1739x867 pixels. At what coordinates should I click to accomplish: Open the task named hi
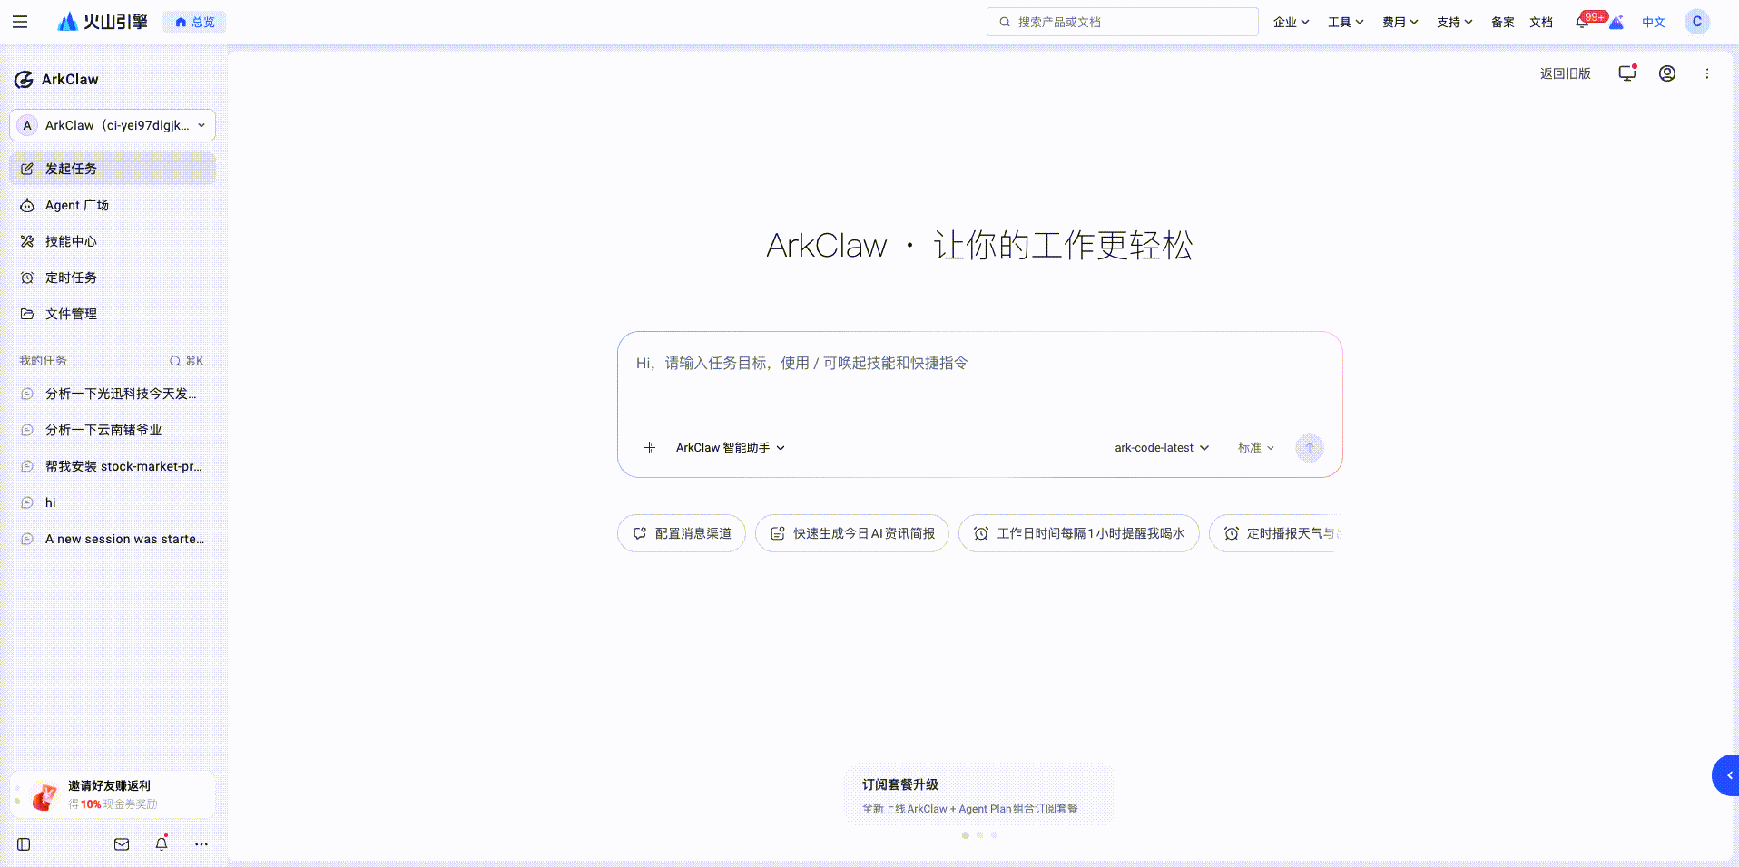coord(113,502)
